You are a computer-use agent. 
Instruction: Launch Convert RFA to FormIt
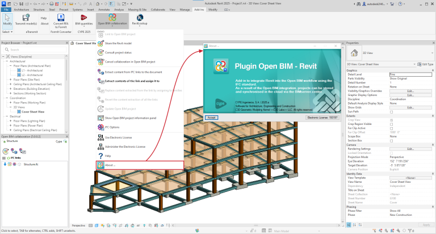[61, 21]
